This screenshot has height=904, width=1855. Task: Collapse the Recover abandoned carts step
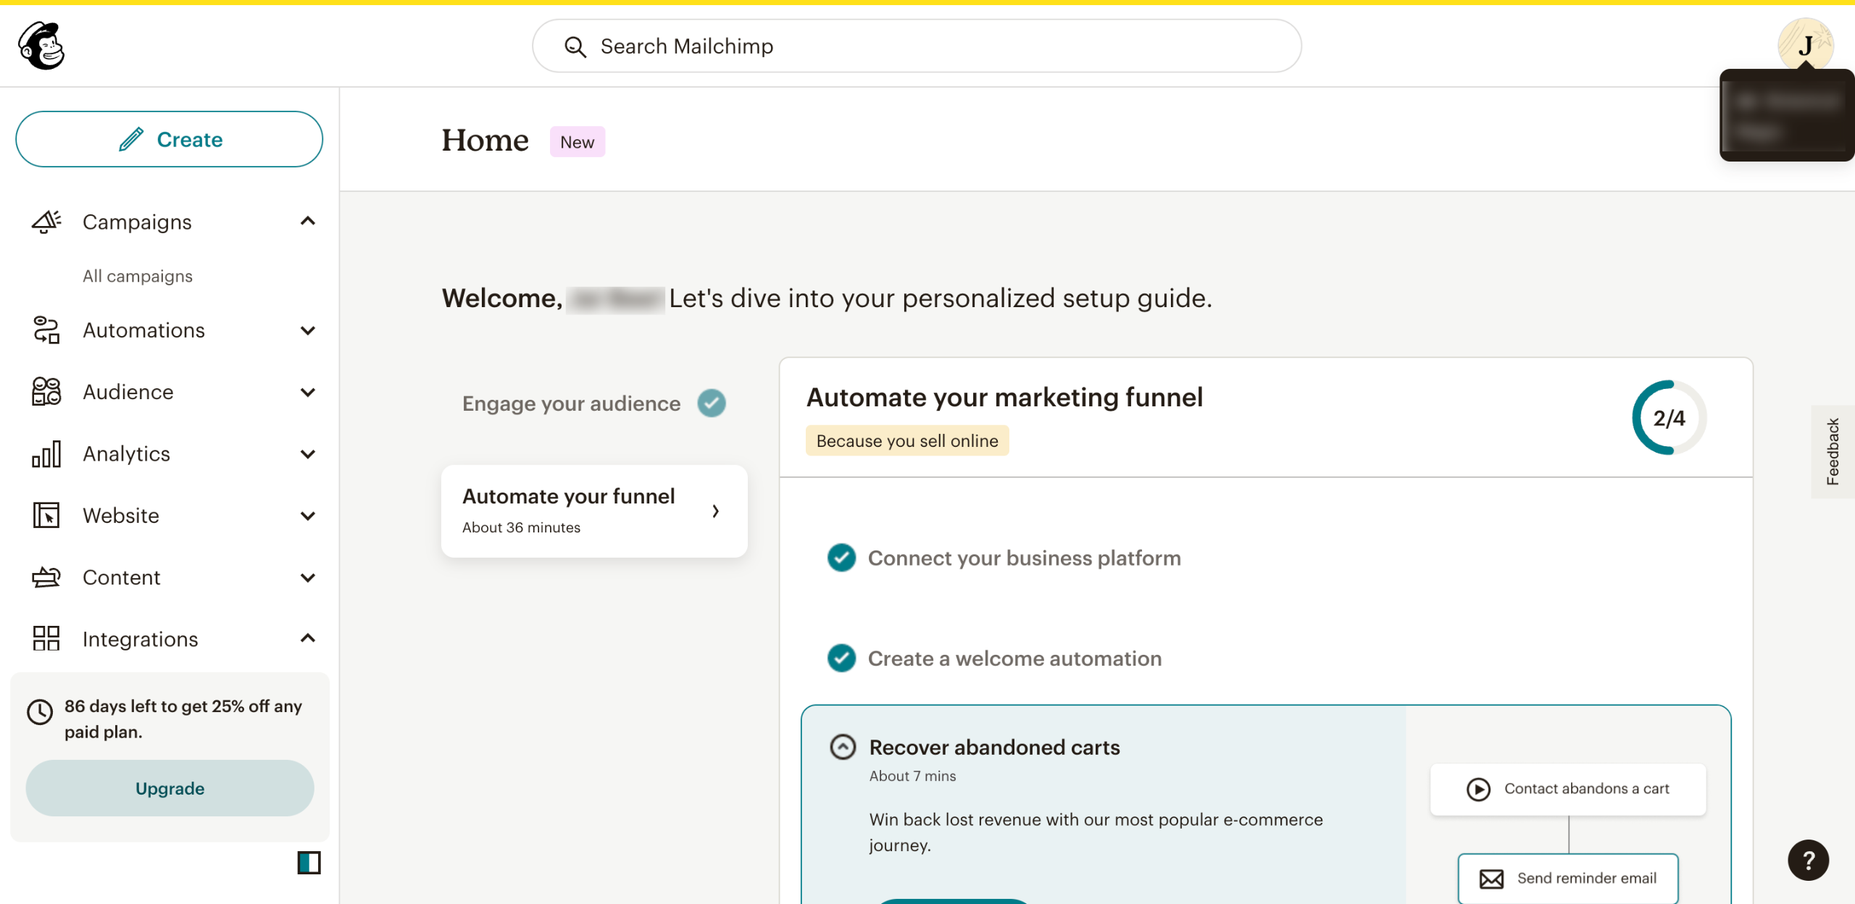click(x=843, y=747)
